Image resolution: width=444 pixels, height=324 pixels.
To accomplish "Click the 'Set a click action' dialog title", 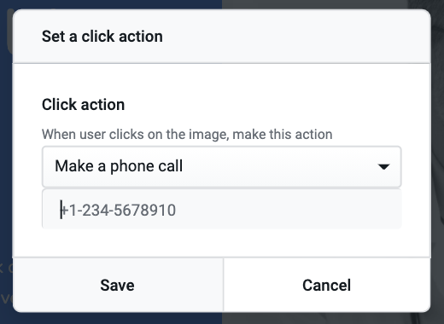I will pyautogui.click(x=102, y=37).
